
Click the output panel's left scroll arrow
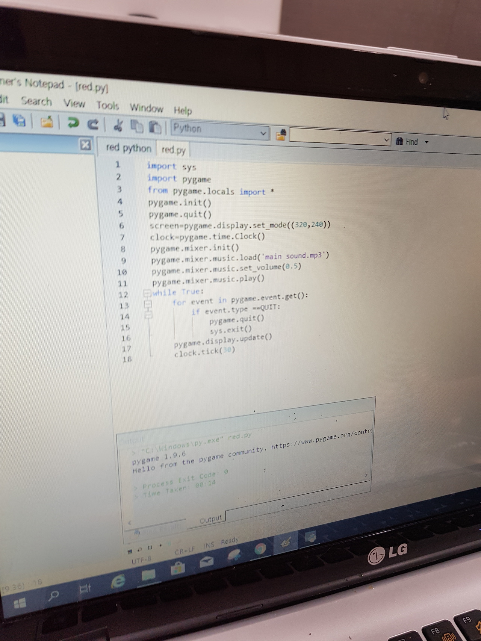(130, 523)
